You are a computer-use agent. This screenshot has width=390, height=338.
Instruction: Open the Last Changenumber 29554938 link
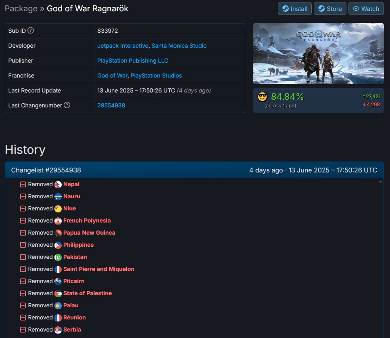[111, 105]
